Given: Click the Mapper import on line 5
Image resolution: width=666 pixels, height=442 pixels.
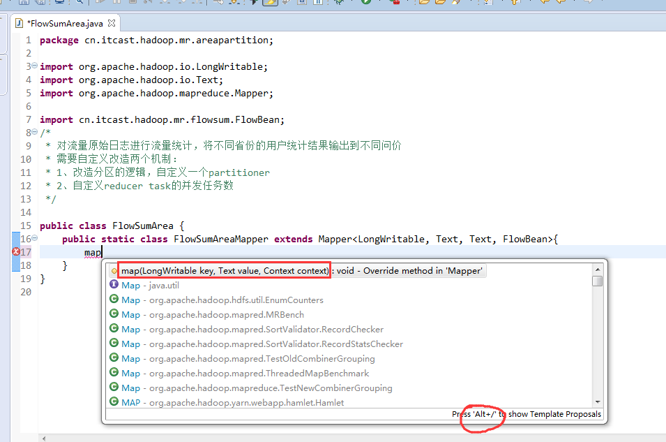Looking at the screenshot, I should [157, 93].
